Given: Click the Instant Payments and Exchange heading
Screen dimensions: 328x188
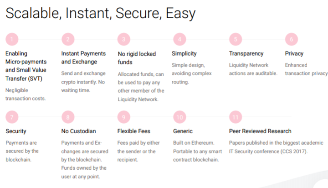Looking at the screenshot, I should click(79, 57).
